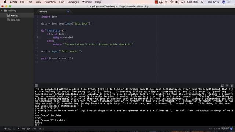The width and height of the screenshot is (235, 132).
Task: Close the terminal panel
Action: [x=232, y=86]
